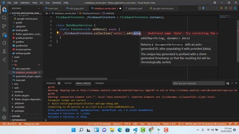Open the Run menu
239x134 pixels.
pyautogui.click(x=47, y=3)
